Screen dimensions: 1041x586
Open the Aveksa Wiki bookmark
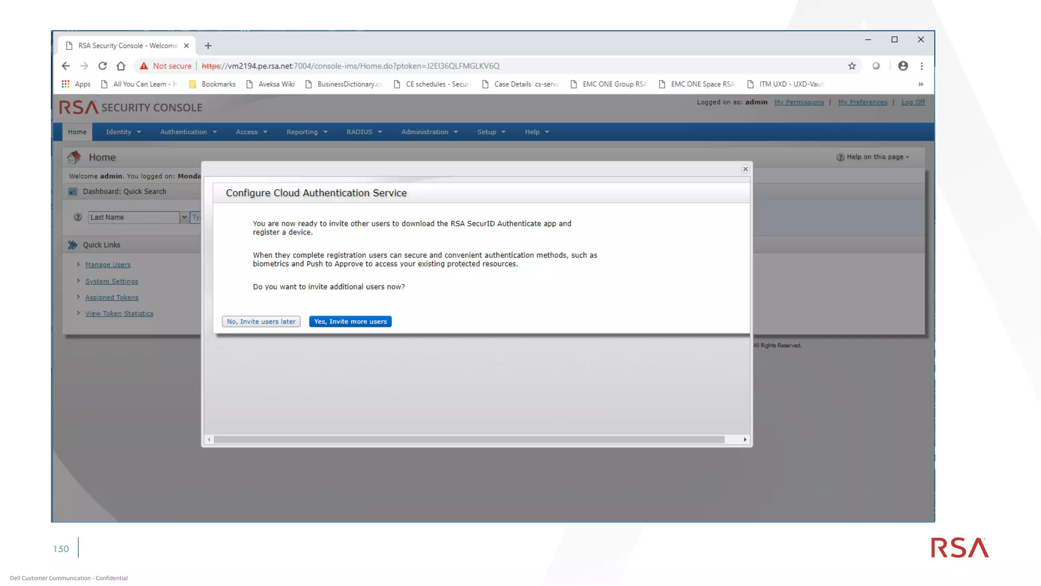tap(270, 84)
